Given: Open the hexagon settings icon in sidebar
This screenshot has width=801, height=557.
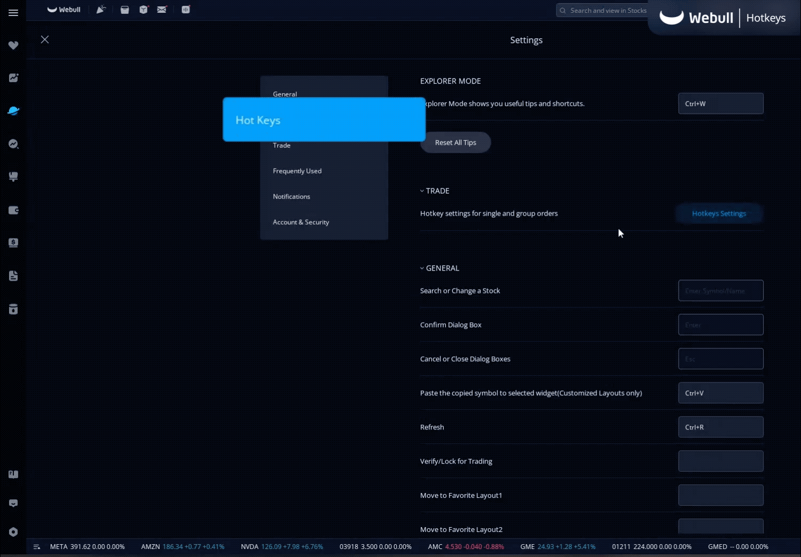Looking at the screenshot, I should coord(13,532).
